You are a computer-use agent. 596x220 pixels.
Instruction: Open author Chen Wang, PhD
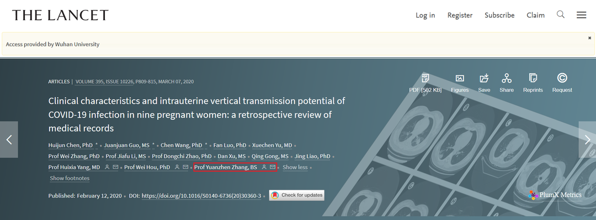(182, 145)
